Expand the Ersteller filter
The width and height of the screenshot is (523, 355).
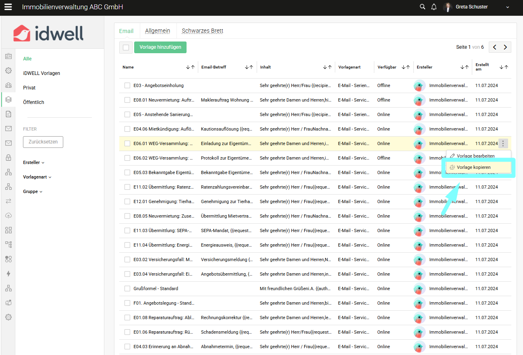pyautogui.click(x=34, y=162)
